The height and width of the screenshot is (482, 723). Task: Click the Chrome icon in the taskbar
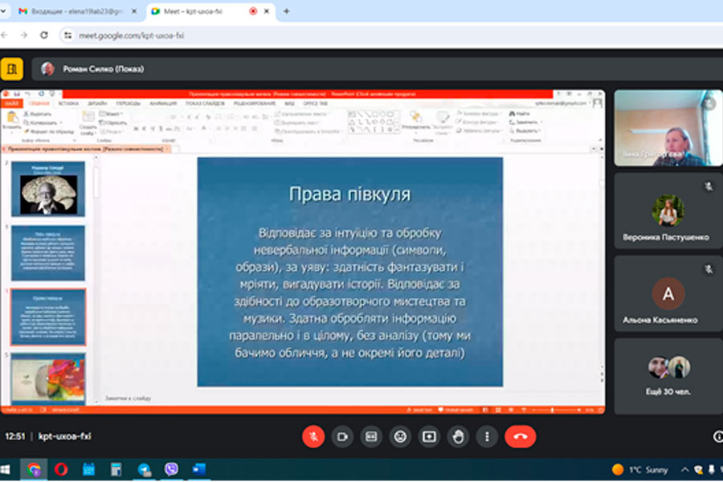34,469
